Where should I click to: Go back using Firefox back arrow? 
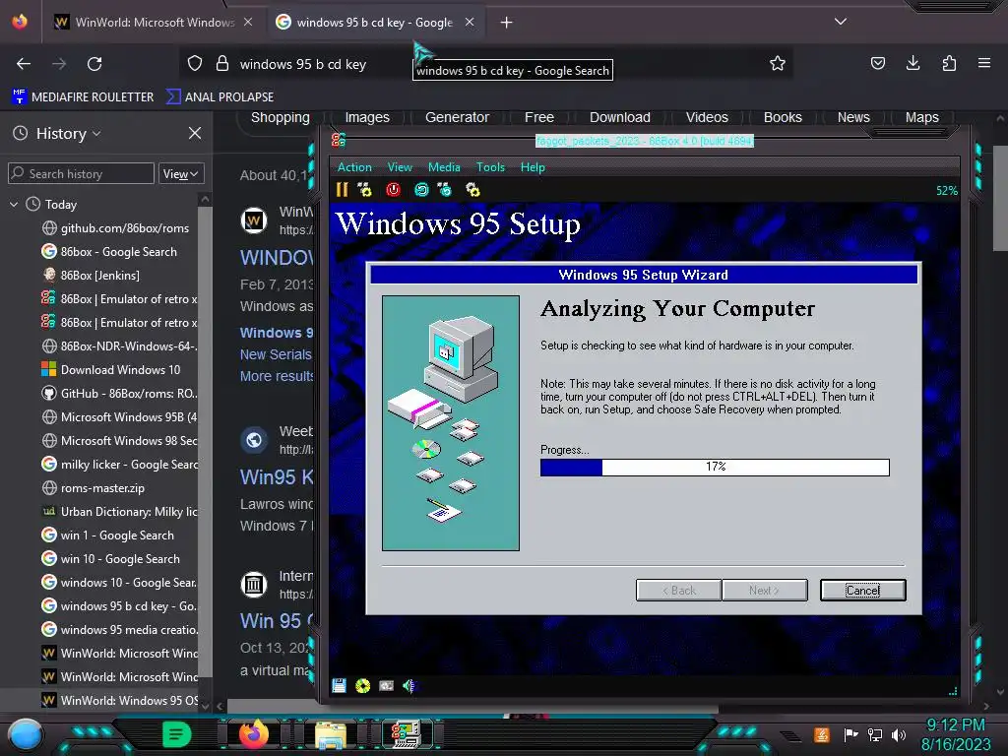(x=24, y=64)
